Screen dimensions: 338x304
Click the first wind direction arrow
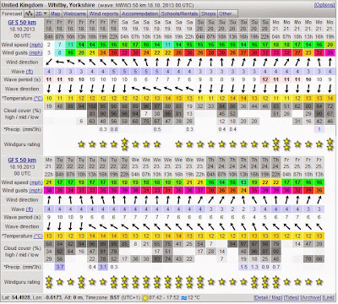tap(49, 62)
